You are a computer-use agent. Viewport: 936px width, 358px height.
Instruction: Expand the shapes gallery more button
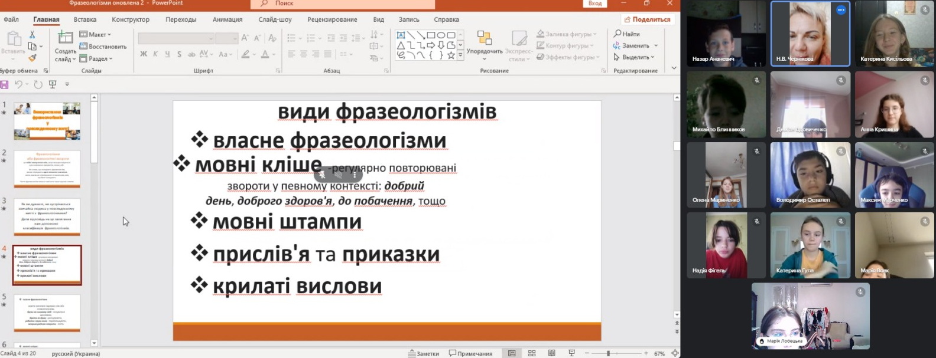click(x=461, y=55)
